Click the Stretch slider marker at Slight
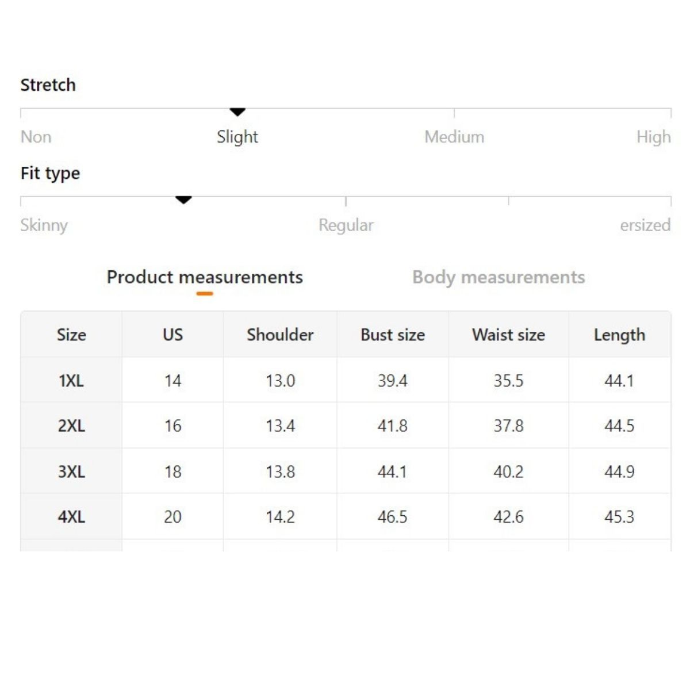The width and height of the screenshot is (690, 690). (x=237, y=112)
